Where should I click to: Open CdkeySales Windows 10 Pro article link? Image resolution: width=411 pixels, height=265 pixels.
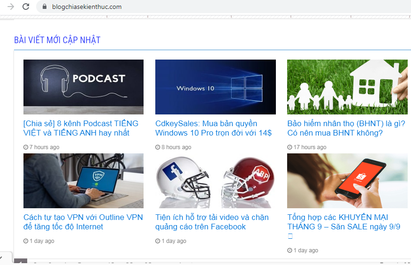(213, 128)
